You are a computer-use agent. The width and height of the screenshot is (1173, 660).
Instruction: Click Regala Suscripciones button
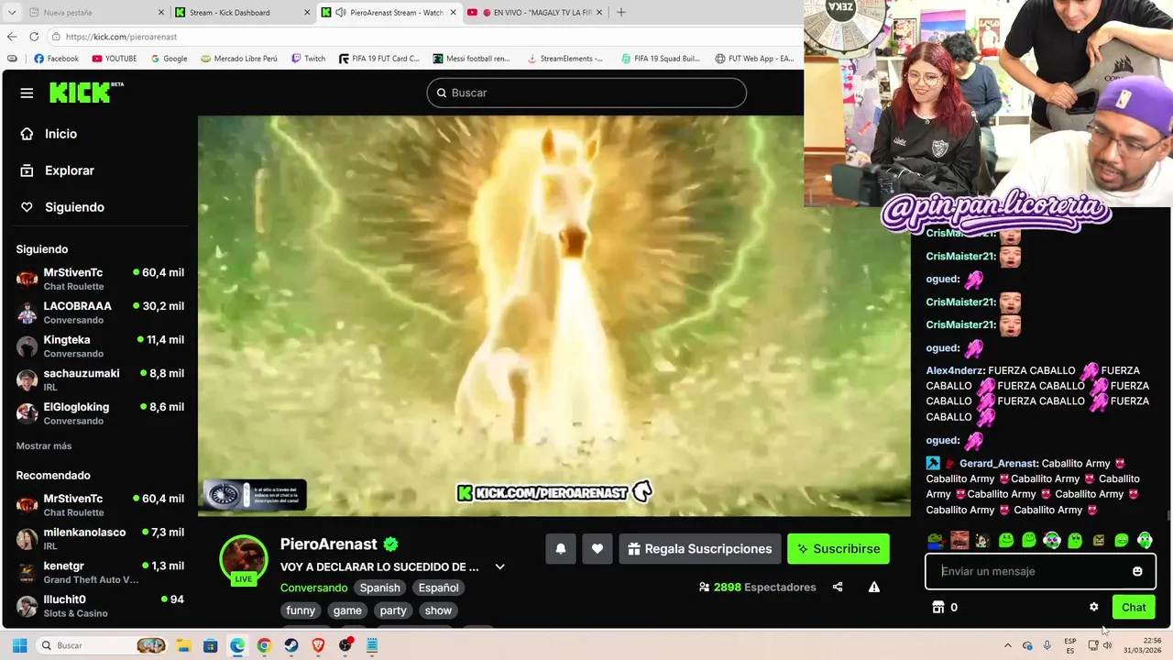(x=700, y=549)
